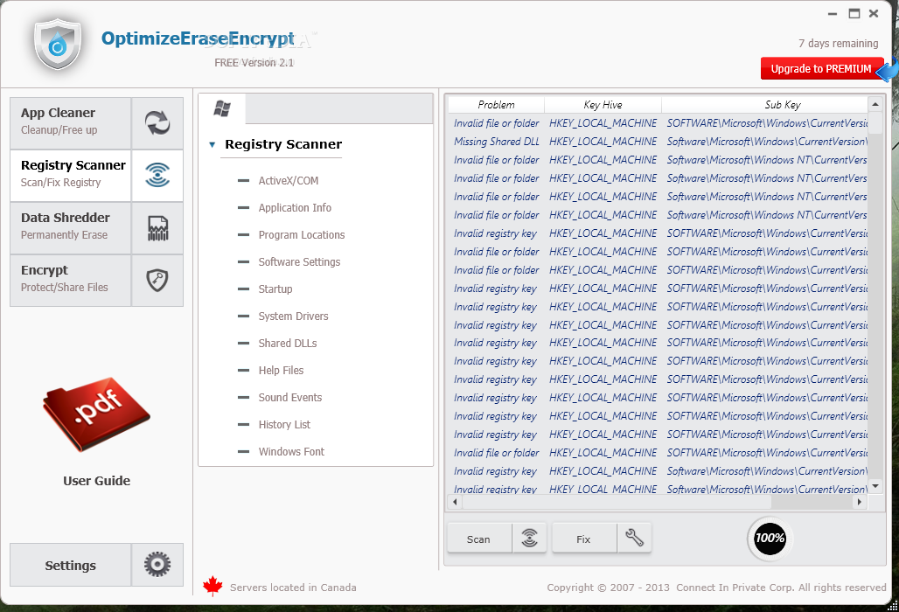899x612 pixels.
Task: Sort results by the Key Hive column header
Action: coord(603,105)
